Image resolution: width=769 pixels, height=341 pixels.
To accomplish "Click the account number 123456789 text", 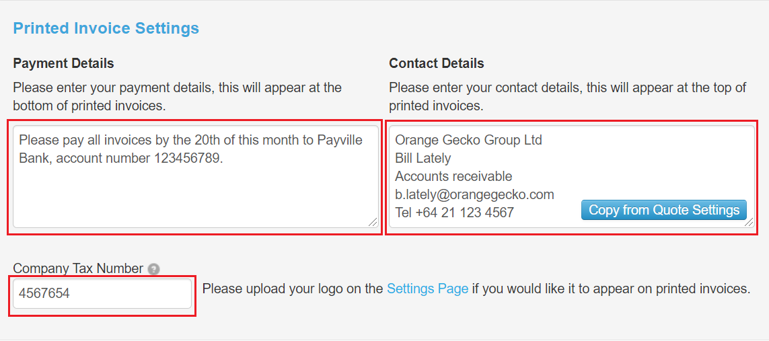I will tap(139, 158).
